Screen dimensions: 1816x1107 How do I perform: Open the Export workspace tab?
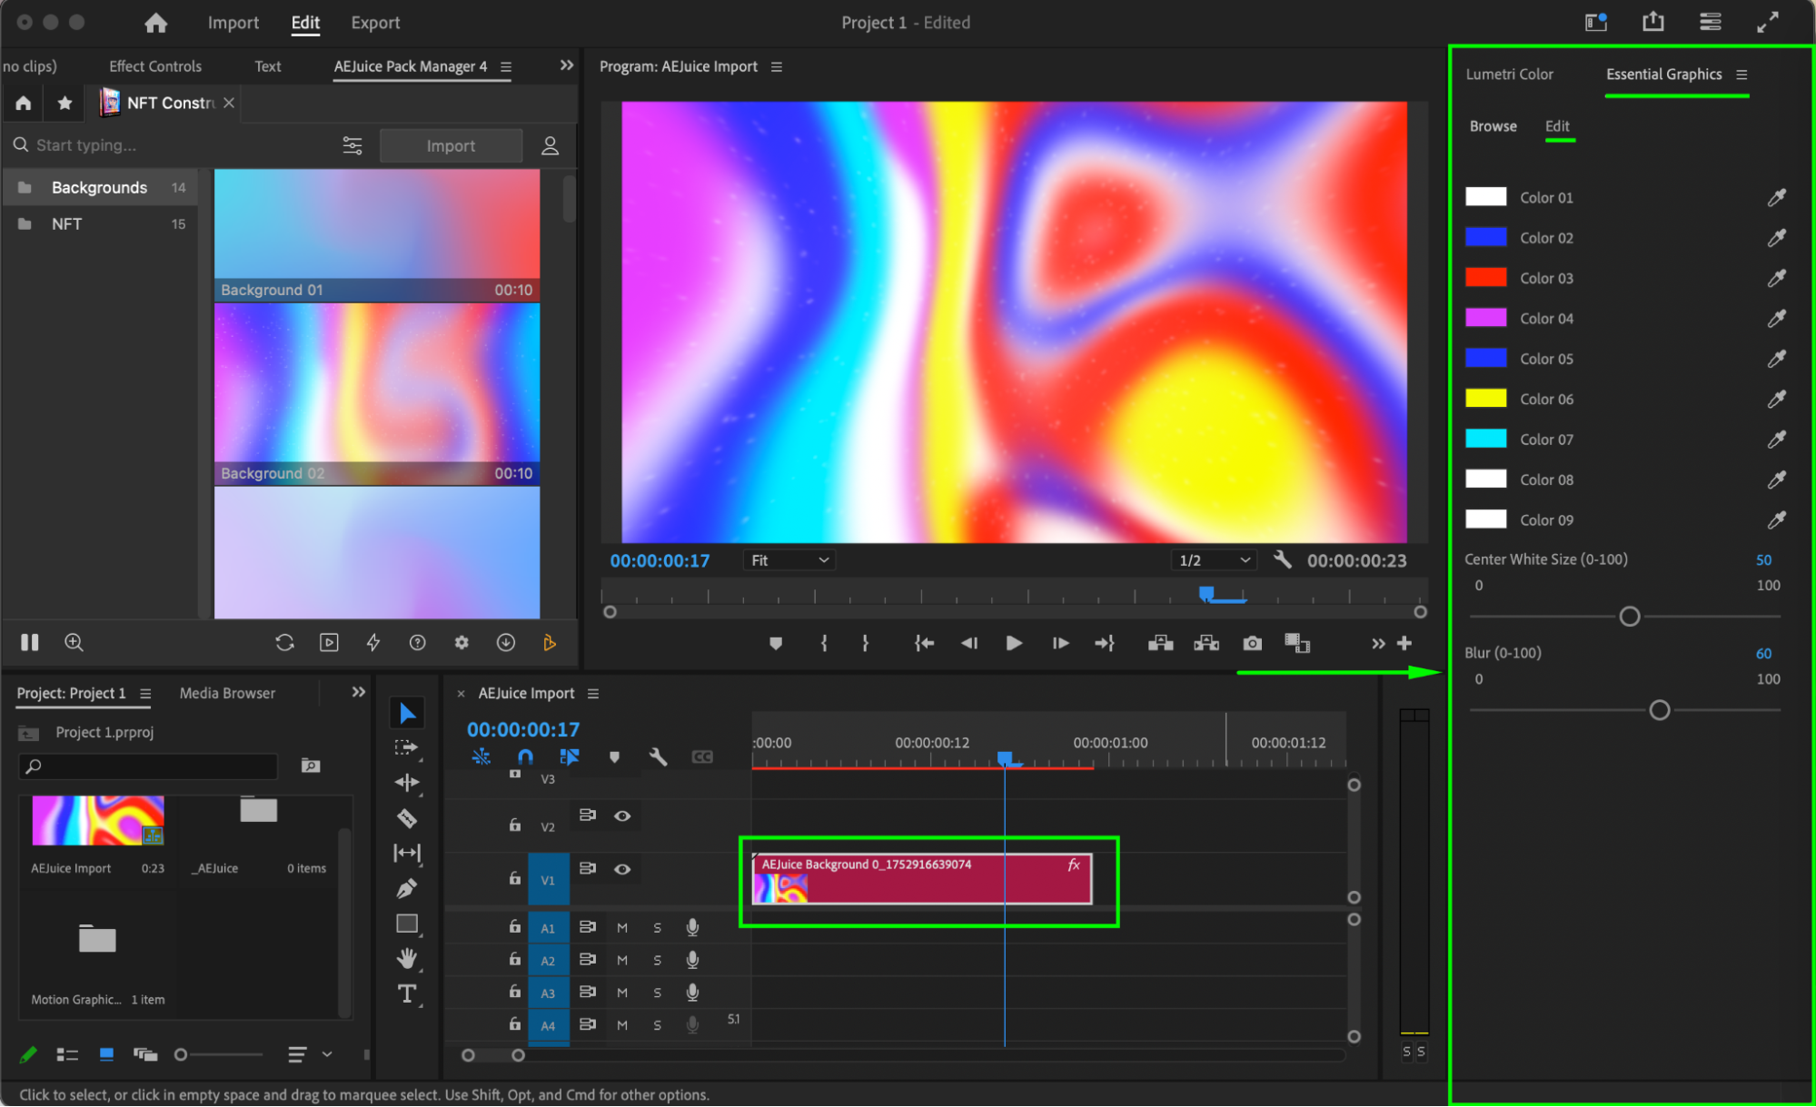tap(375, 23)
